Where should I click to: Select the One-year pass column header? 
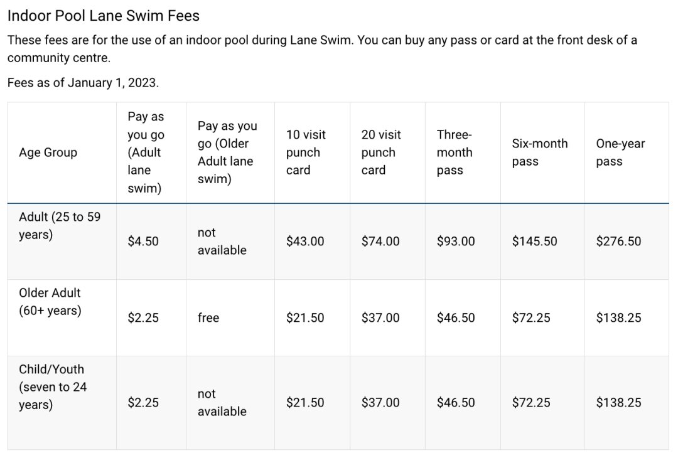(x=620, y=152)
